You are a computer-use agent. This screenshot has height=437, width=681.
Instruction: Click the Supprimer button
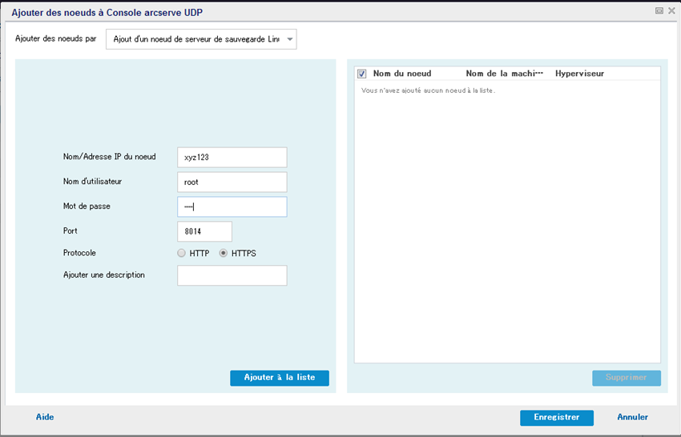click(x=627, y=378)
